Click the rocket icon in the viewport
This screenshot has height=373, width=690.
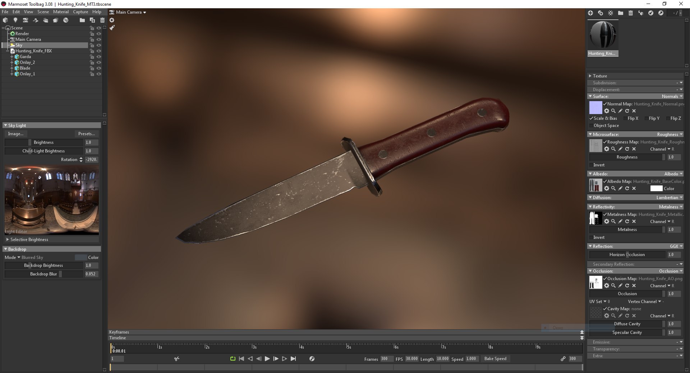tap(112, 28)
